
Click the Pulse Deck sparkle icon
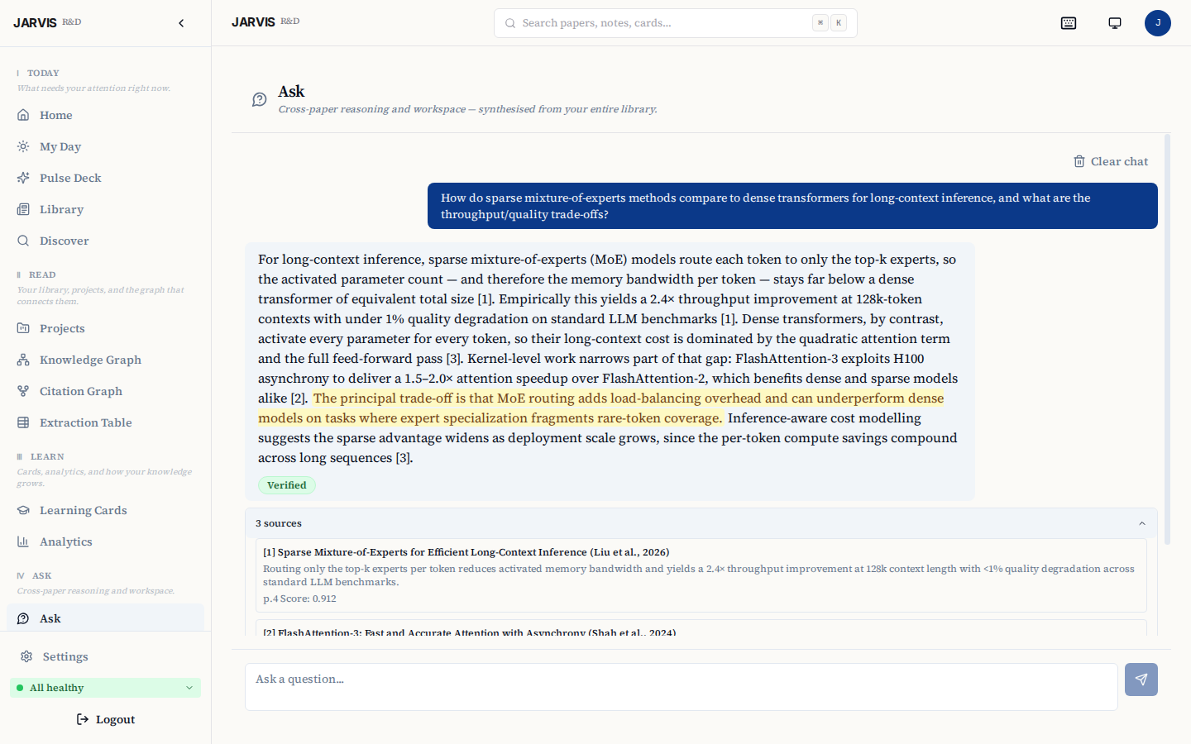[23, 178]
